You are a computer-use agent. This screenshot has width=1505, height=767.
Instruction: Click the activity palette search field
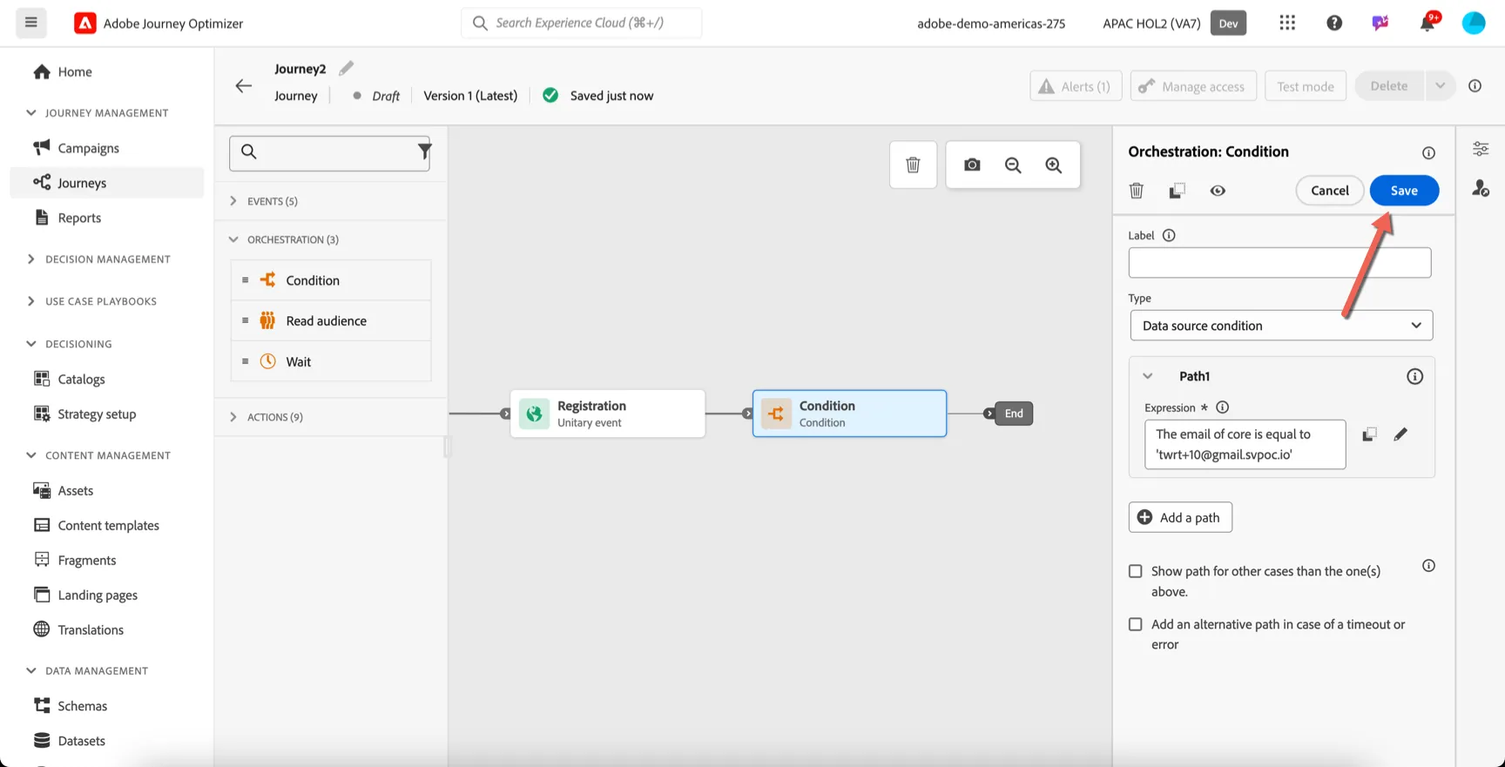[x=329, y=152]
